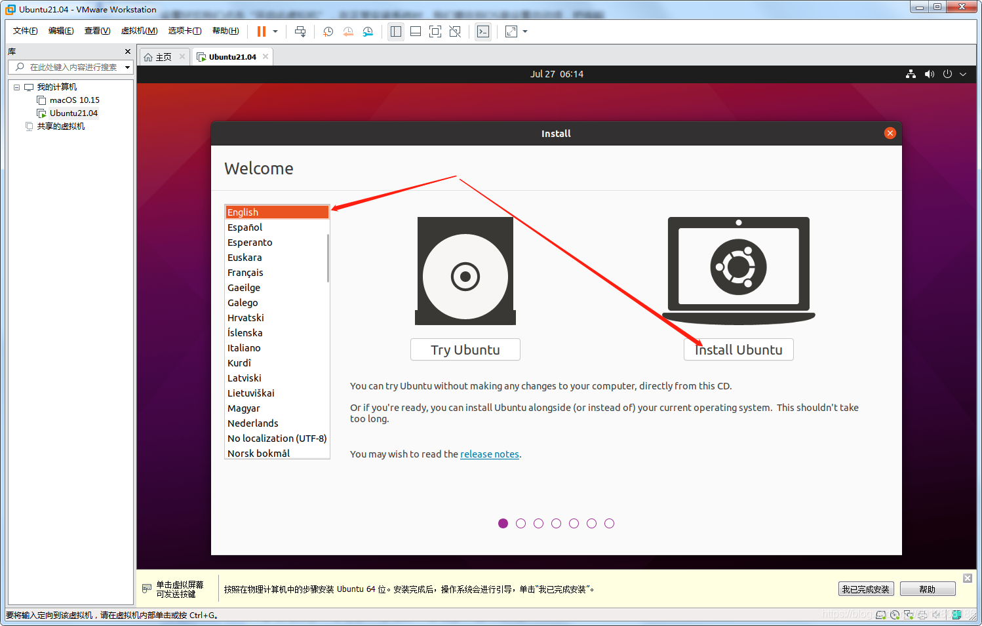Select Italiano in the language list

(277, 347)
